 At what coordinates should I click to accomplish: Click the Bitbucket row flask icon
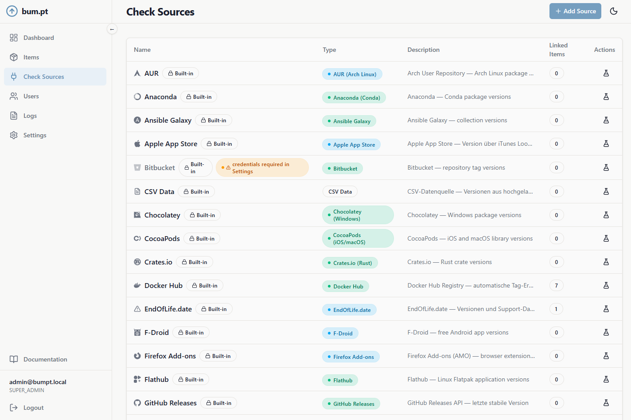tap(606, 167)
